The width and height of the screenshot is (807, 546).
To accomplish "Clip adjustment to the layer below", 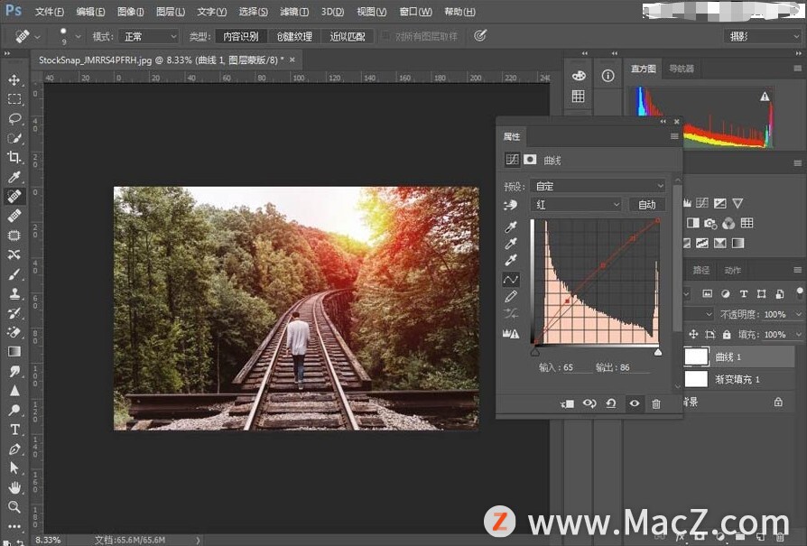I will click(x=567, y=404).
